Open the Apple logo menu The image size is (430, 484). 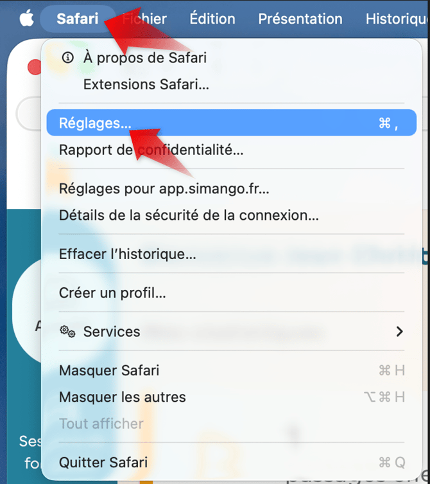(26, 18)
